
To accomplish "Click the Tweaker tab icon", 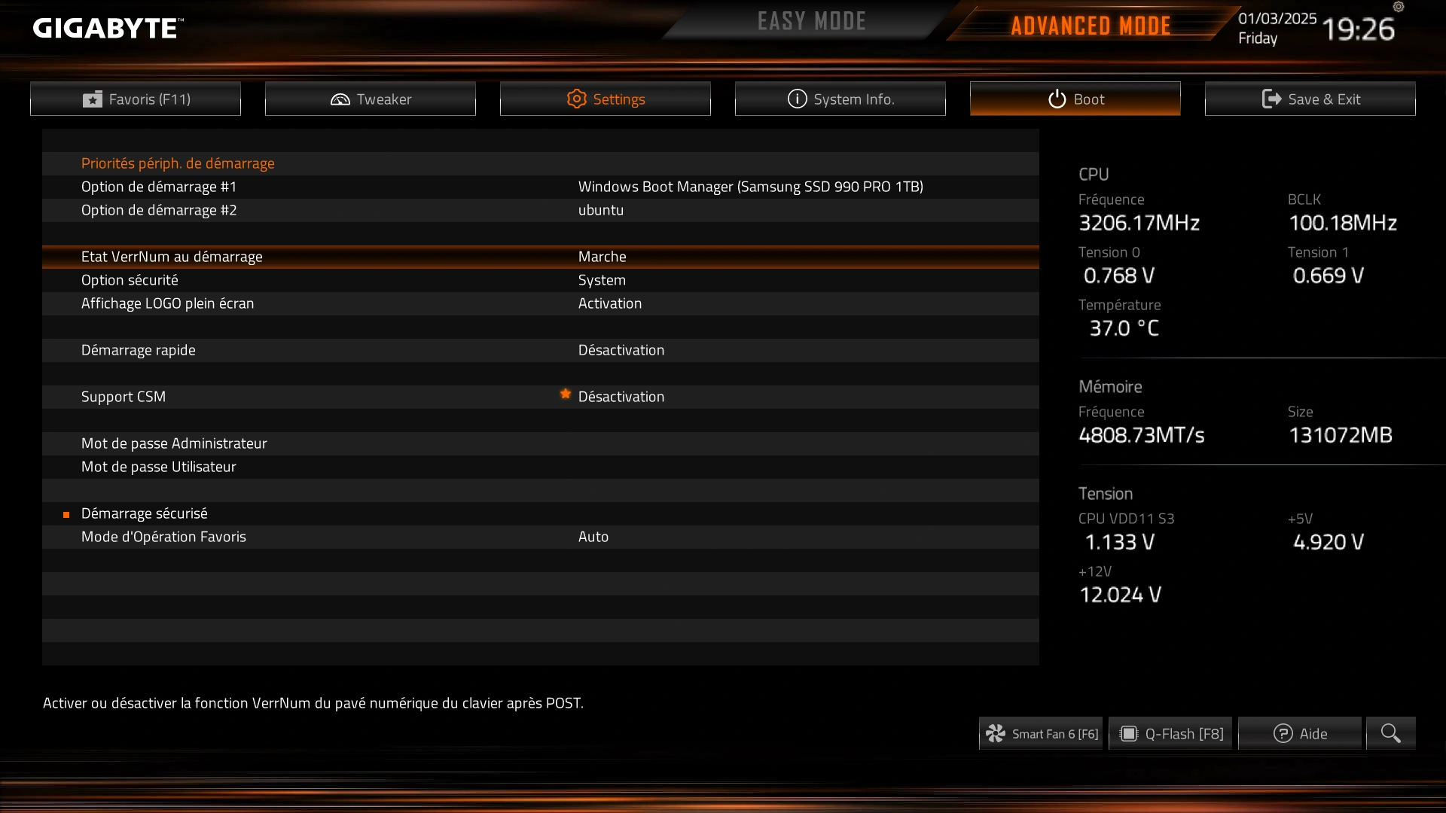I will click(337, 99).
